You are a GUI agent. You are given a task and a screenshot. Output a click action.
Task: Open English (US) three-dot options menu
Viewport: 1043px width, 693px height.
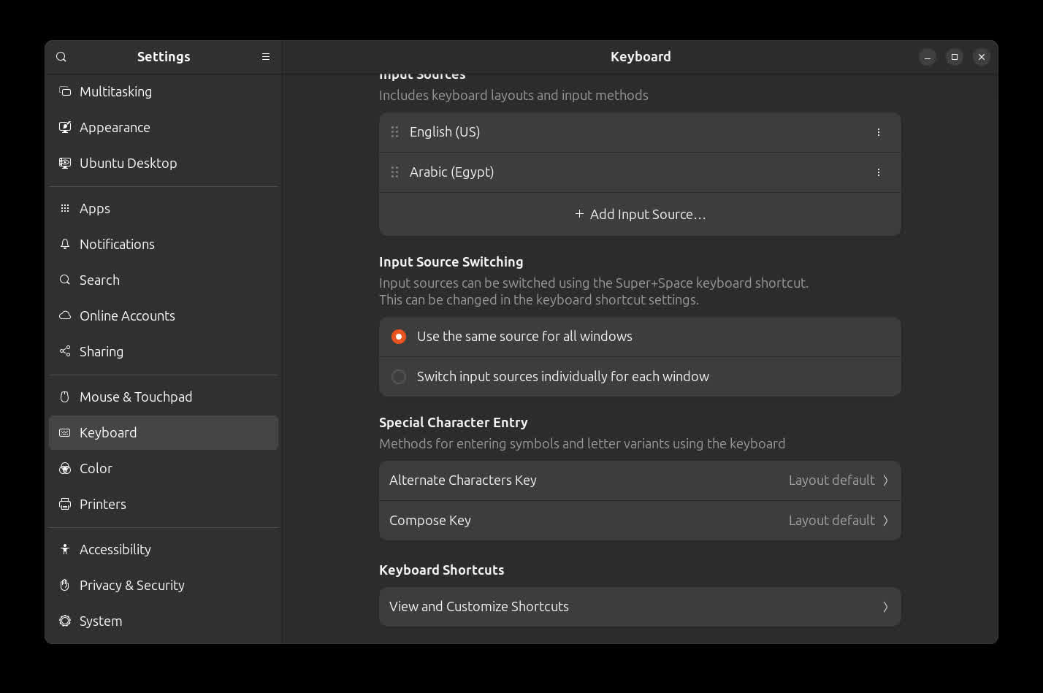coord(878,132)
